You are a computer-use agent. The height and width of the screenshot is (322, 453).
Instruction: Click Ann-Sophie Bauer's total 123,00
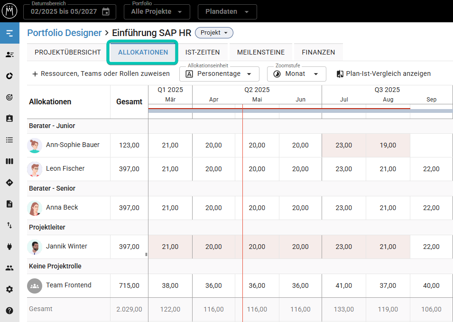click(129, 145)
